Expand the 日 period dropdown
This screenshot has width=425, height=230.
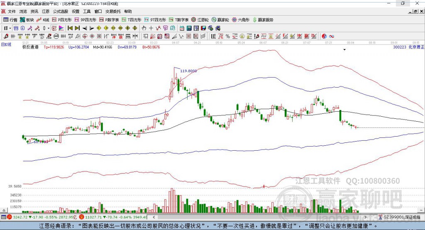click(10, 28)
